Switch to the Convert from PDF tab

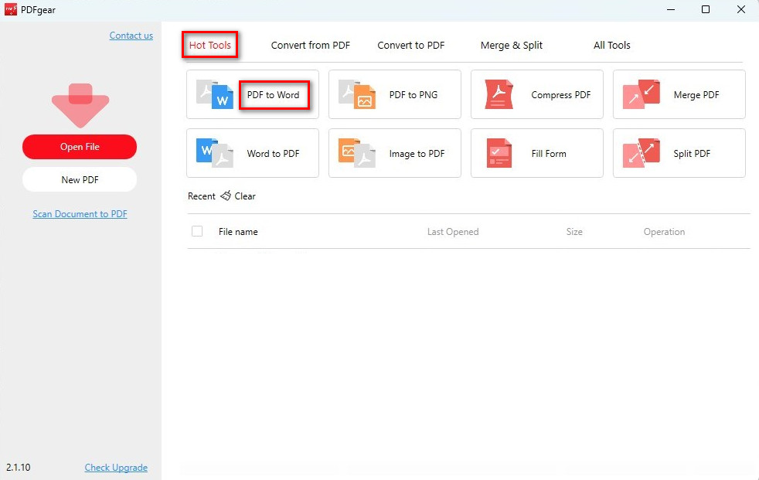311,45
